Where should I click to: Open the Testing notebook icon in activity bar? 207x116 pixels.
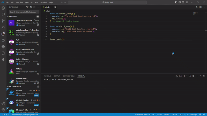3,40
